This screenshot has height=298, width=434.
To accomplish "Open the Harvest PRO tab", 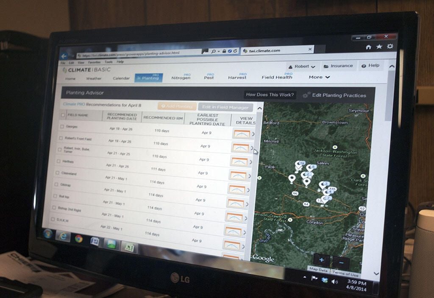I will 237,76.
